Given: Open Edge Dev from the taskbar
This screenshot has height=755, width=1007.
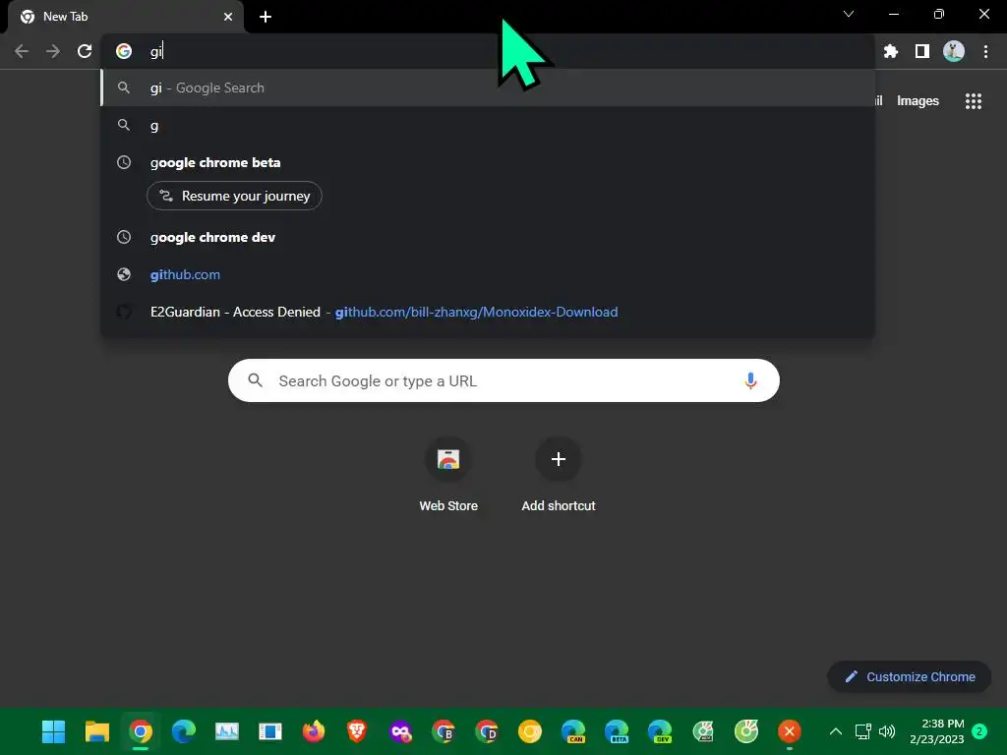Looking at the screenshot, I should [x=660, y=731].
